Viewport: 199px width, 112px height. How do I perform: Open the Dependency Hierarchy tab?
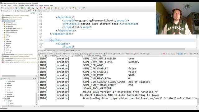[x=59, y=51]
